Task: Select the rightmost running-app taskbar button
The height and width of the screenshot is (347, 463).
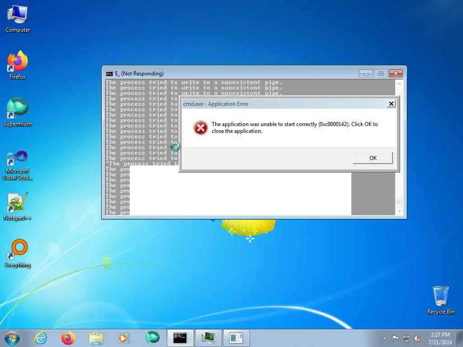Action: (x=236, y=338)
